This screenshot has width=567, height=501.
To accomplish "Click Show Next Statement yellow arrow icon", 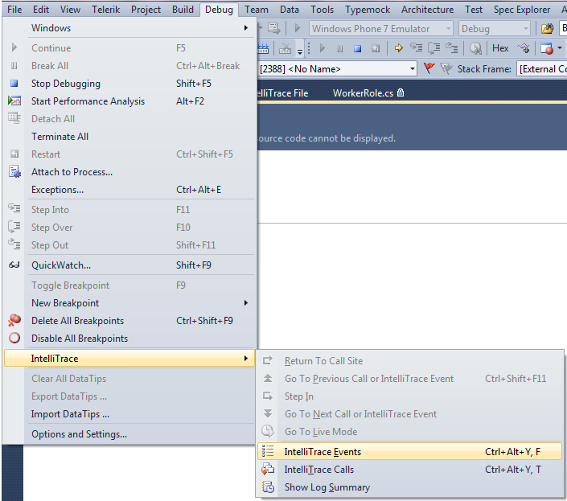I will coord(398,48).
